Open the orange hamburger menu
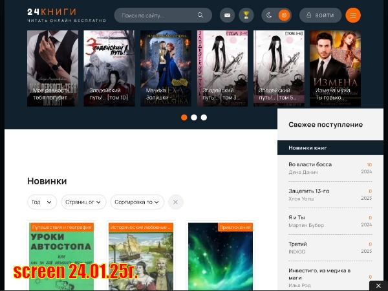Viewport: 388px width, 291px height. (353, 15)
